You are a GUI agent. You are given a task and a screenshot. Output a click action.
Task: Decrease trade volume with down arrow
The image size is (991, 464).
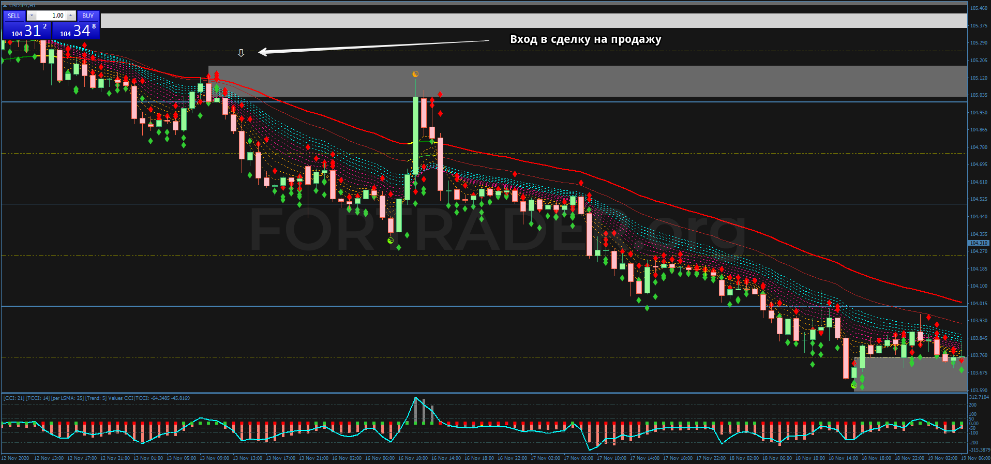click(32, 16)
